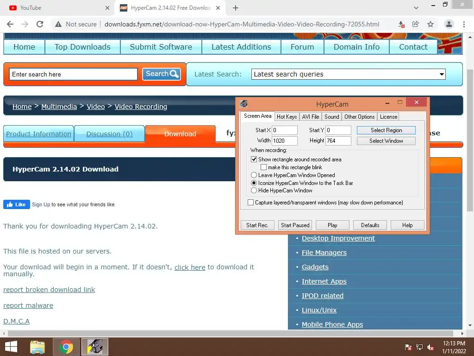Viewport: 474px width, 356px height.
Task: Open a new browser tab
Action: 236,8
